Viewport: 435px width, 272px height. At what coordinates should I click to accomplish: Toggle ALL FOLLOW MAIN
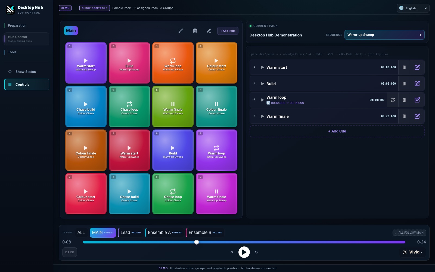[x=409, y=233]
